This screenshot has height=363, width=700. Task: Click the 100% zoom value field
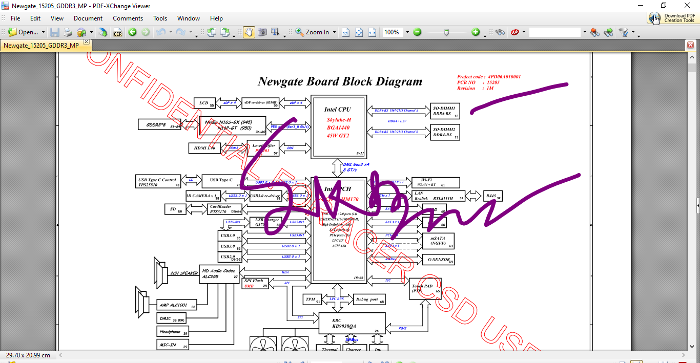tap(393, 32)
